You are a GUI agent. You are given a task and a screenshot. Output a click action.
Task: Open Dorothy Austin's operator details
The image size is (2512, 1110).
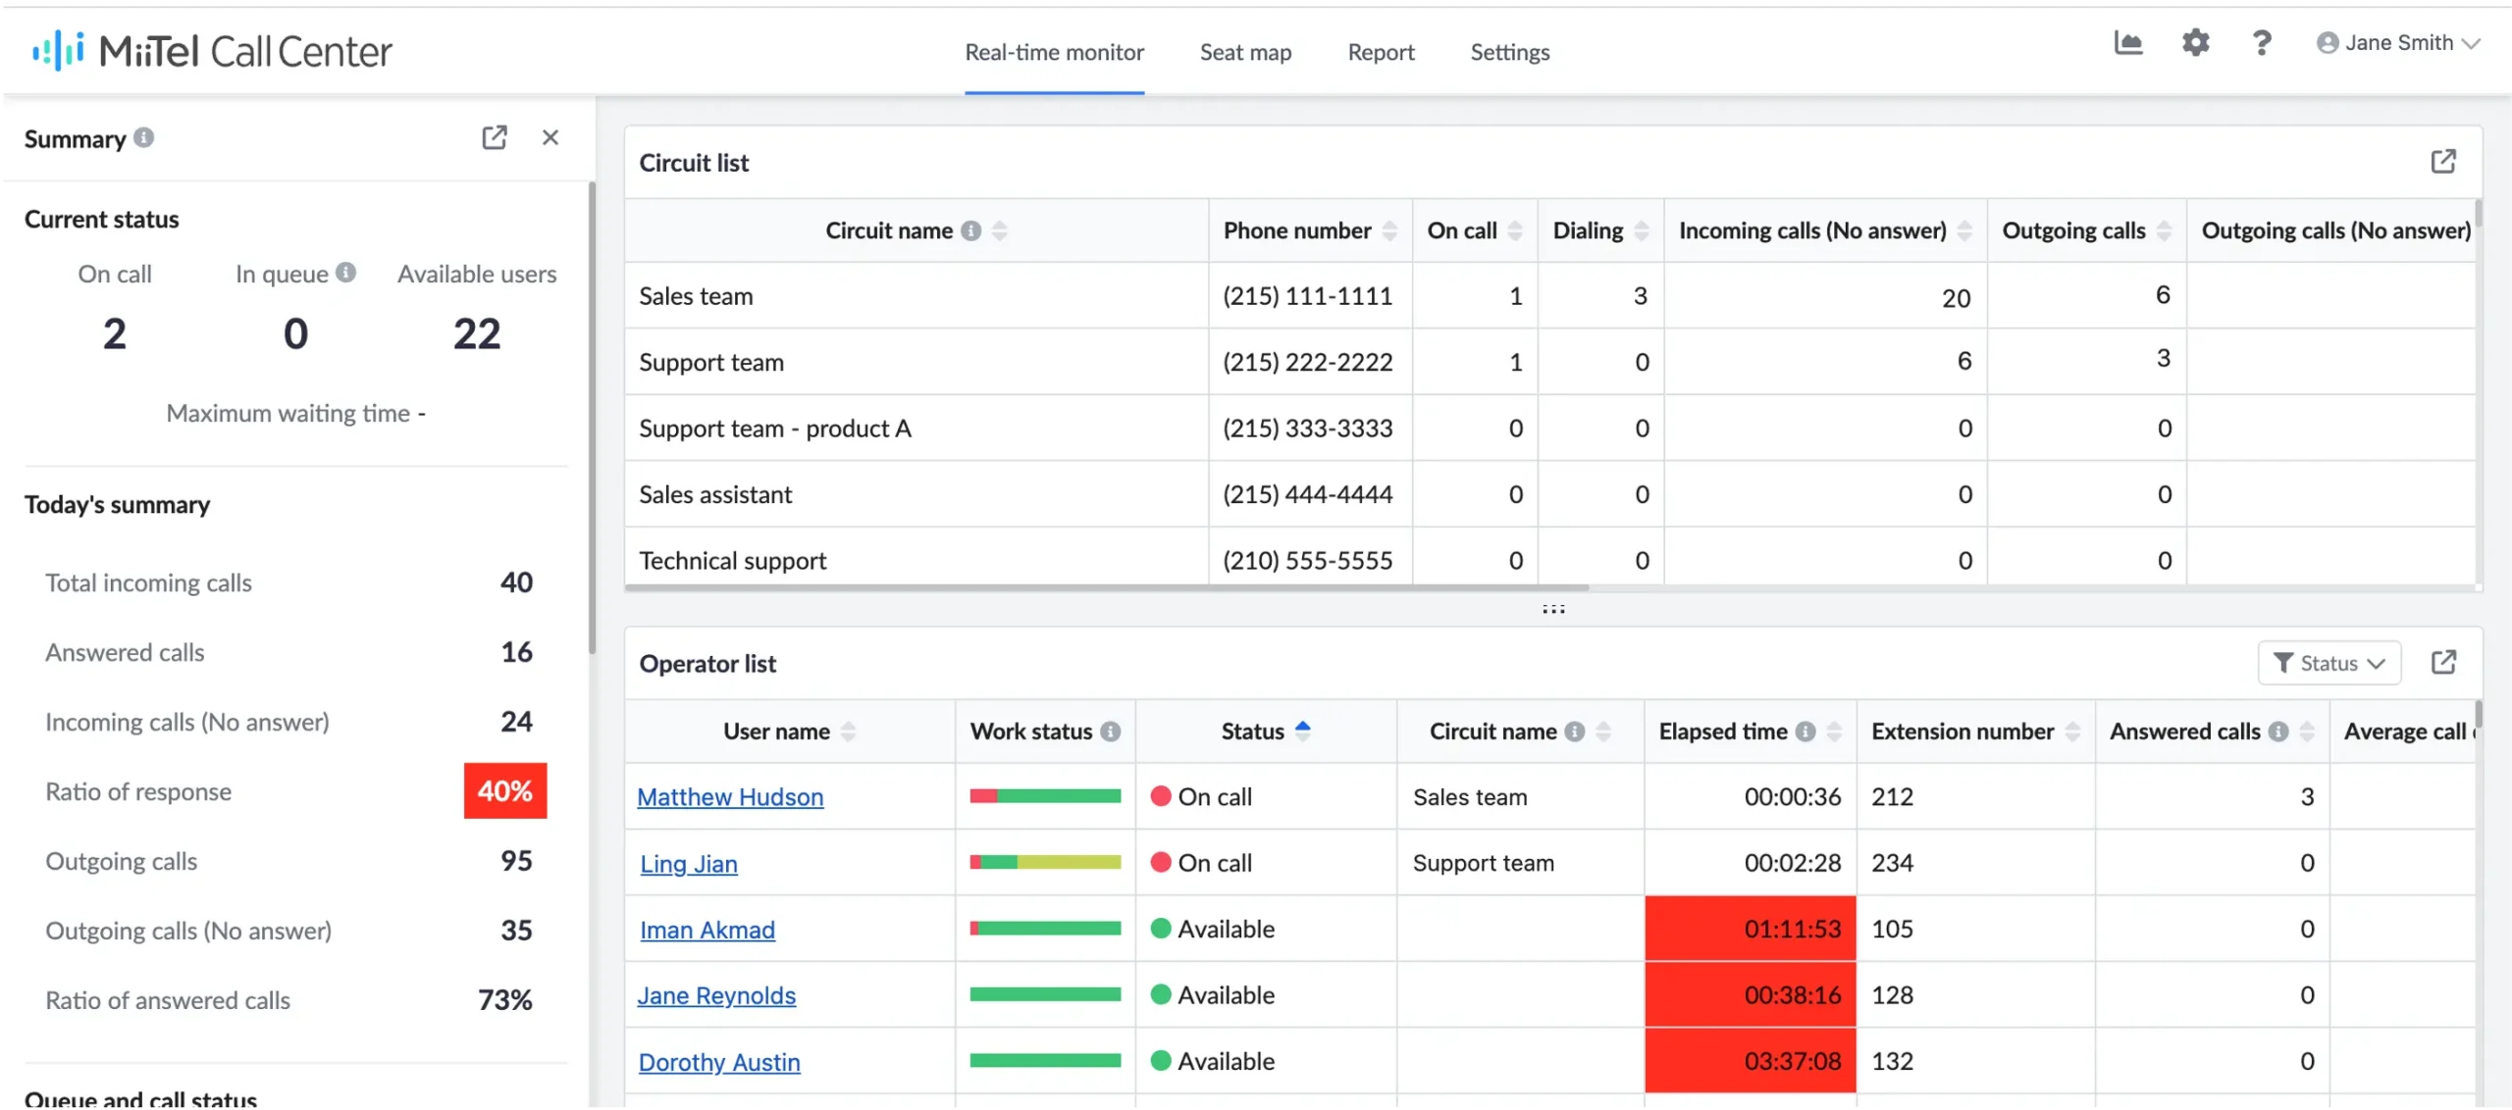tap(719, 1061)
